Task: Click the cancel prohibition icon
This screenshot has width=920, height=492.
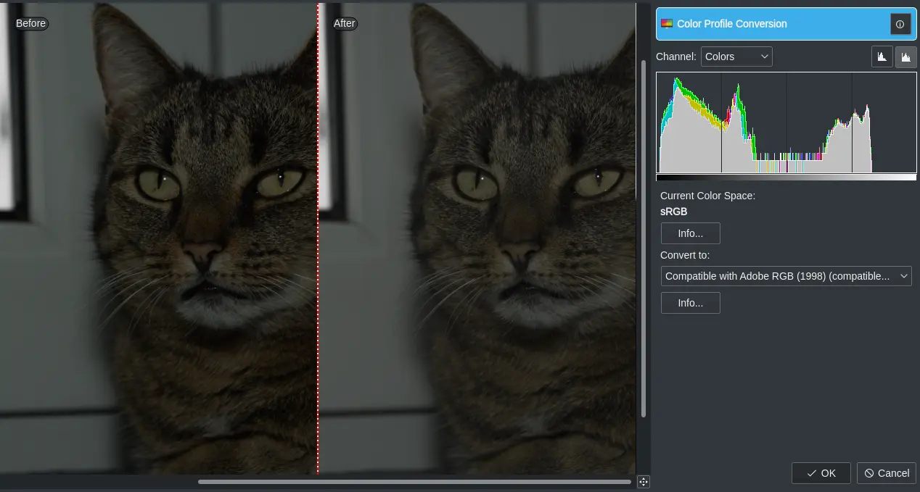Action: coord(869,473)
